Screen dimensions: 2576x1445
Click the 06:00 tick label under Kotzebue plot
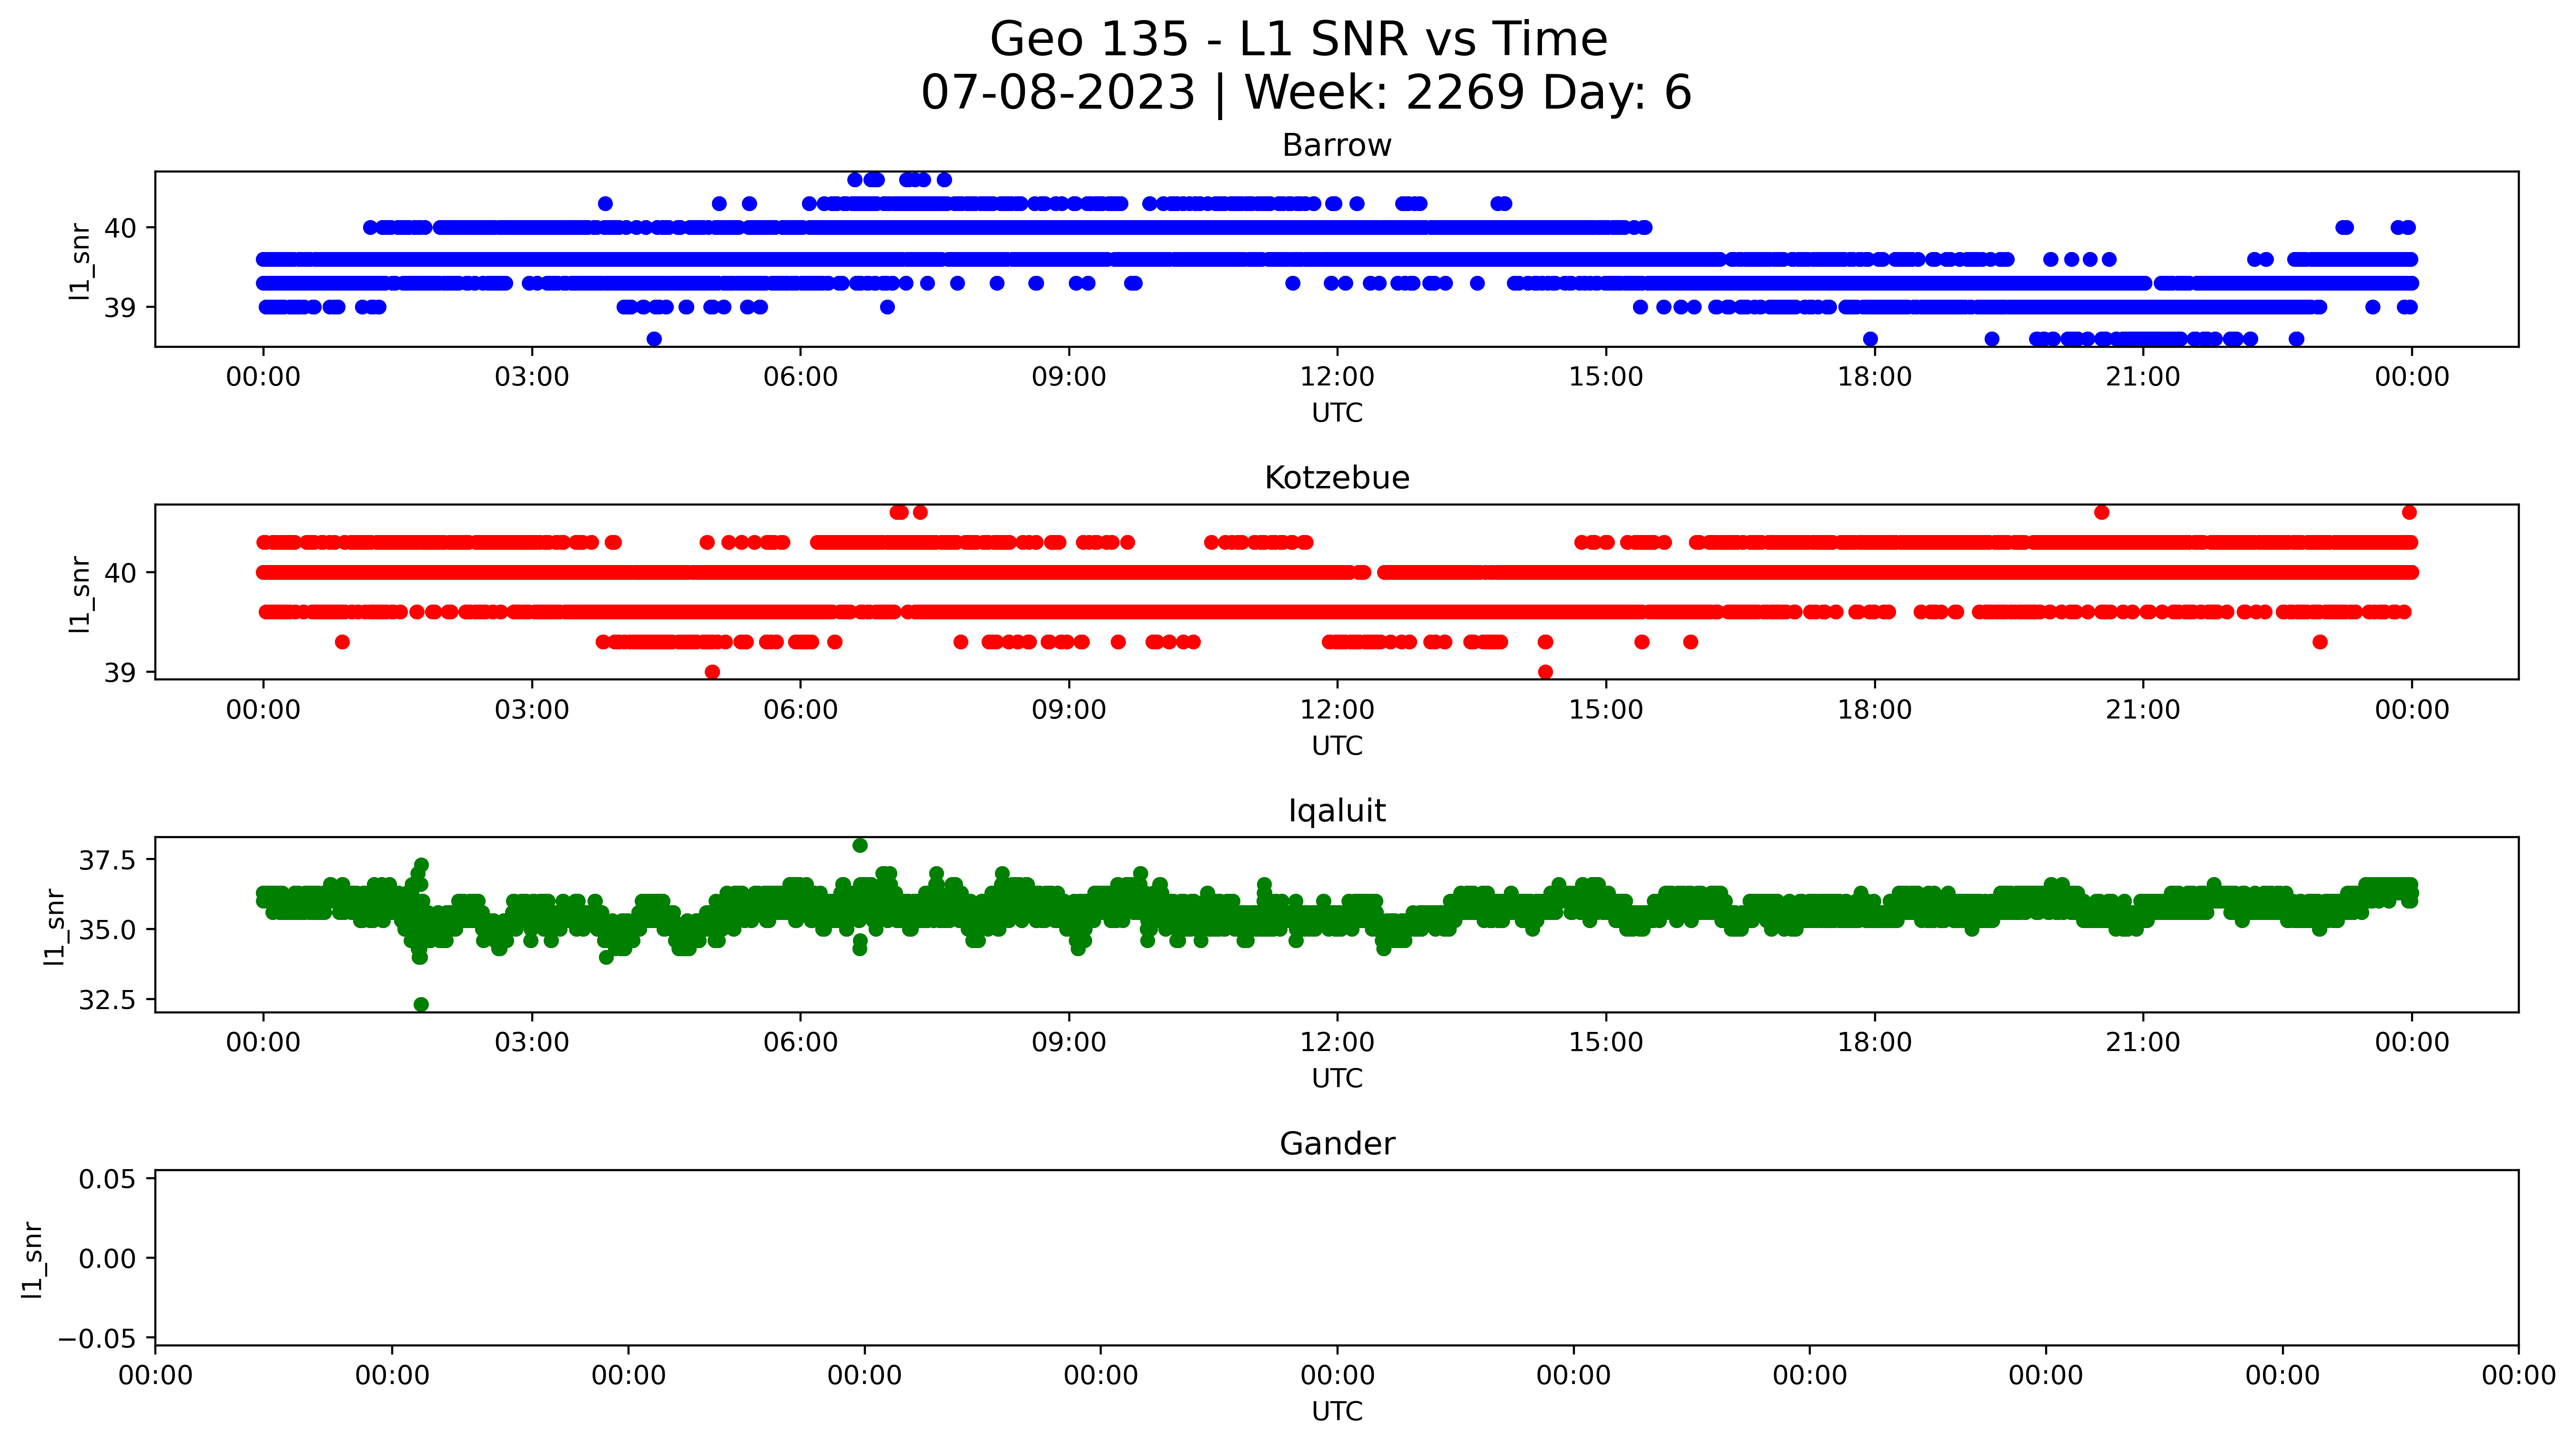[x=800, y=711]
